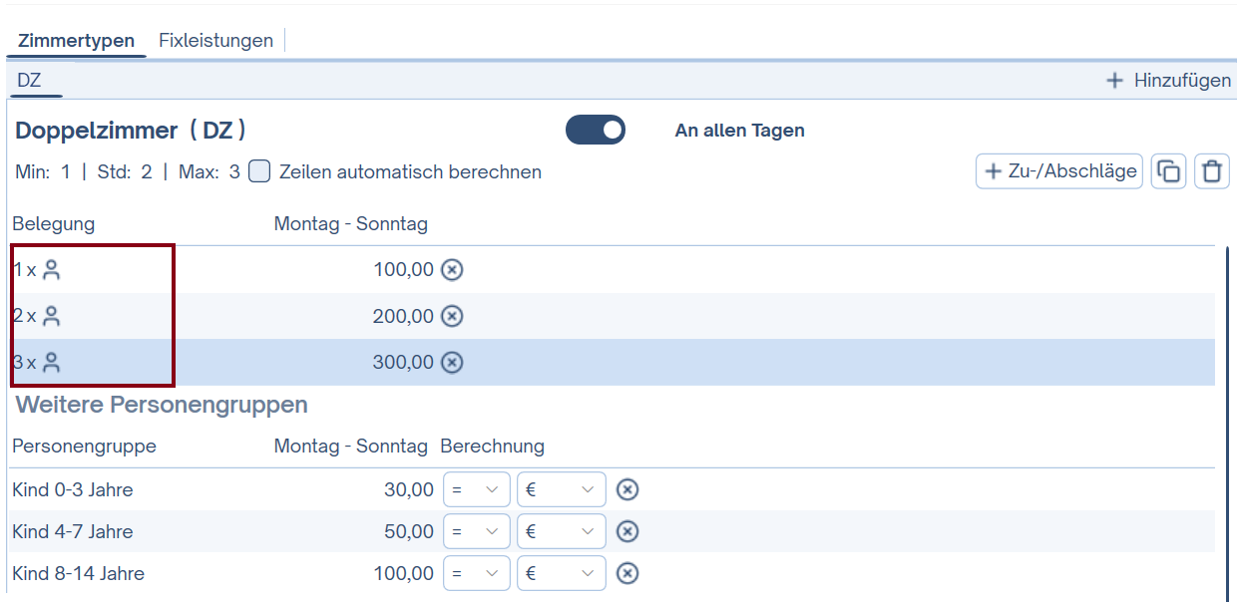Screen dimensions: 1237x602
Task: Click the duplicate room type icon
Action: (x=1167, y=171)
